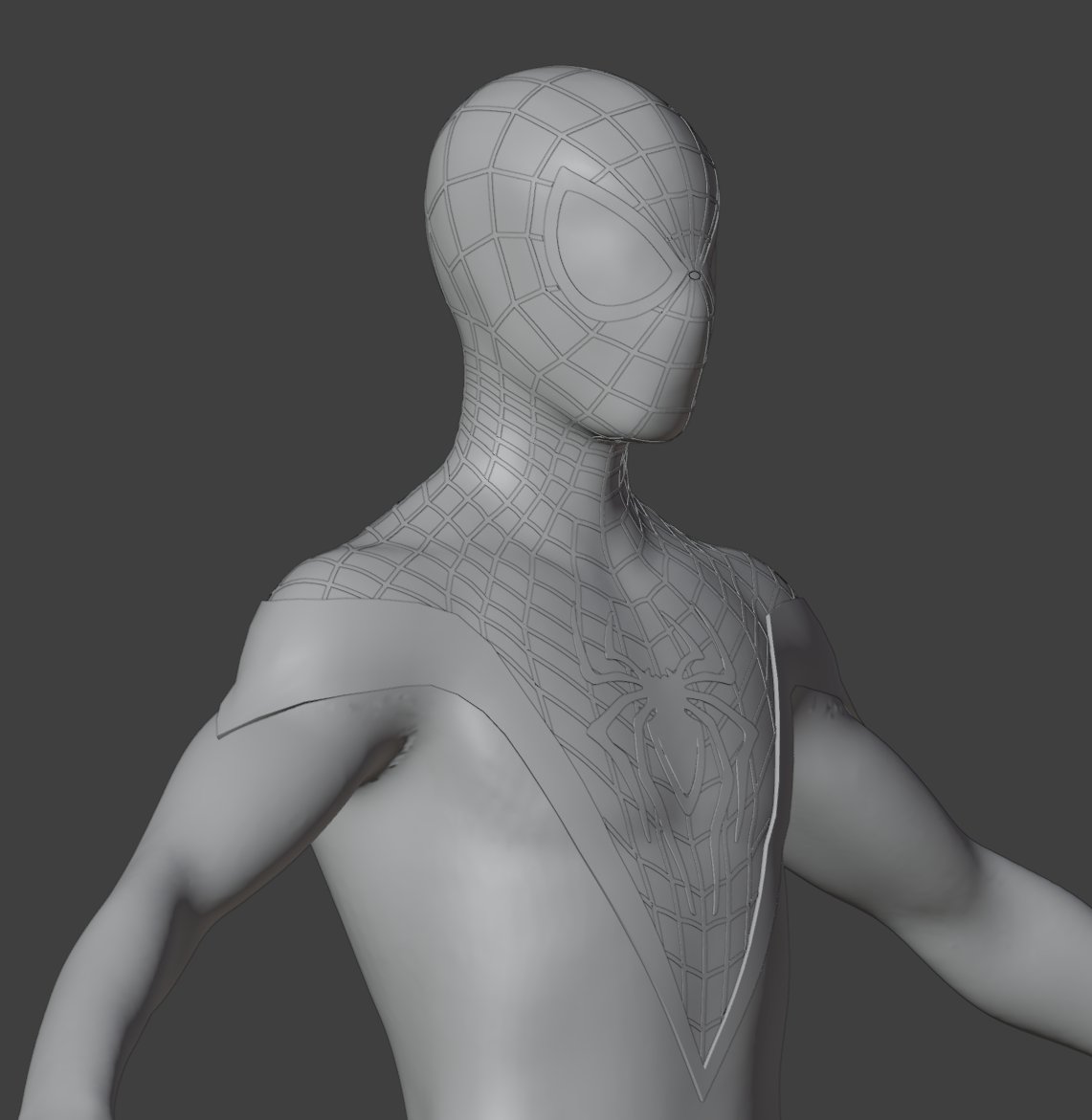Select the small origin circle beside the eye
Image resolution: width=1092 pixels, height=1120 pixels.
tap(693, 275)
